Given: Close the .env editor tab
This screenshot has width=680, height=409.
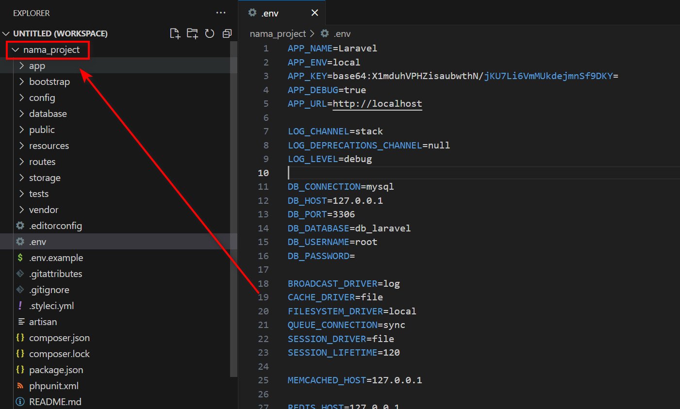Looking at the screenshot, I should [x=315, y=13].
